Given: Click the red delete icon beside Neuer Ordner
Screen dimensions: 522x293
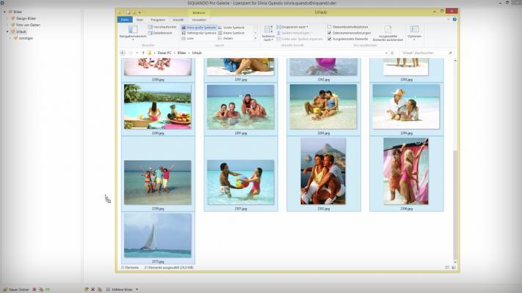Looking at the screenshot, I should [35, 289].
